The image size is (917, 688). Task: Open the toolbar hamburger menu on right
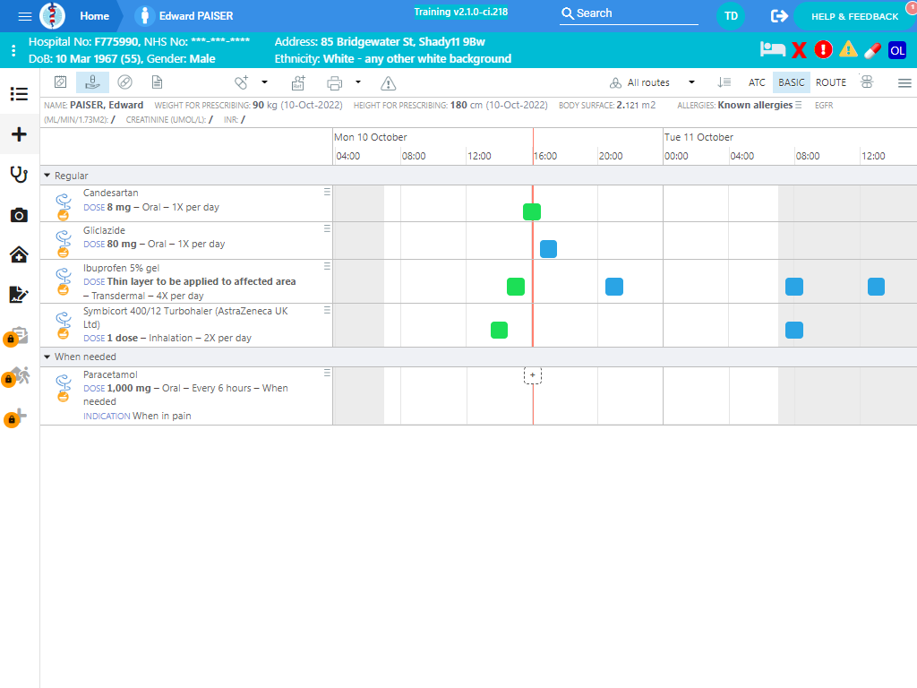[x=904, y=83]
